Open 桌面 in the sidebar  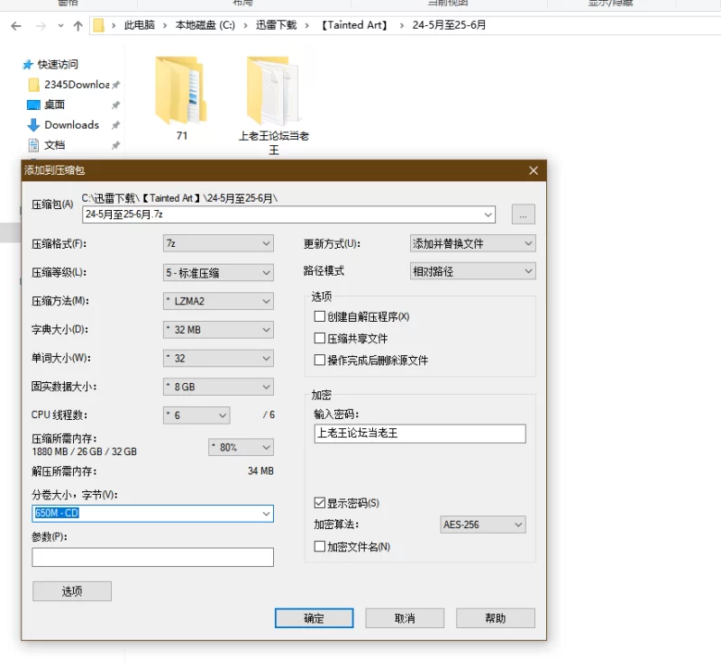point(54,105)
